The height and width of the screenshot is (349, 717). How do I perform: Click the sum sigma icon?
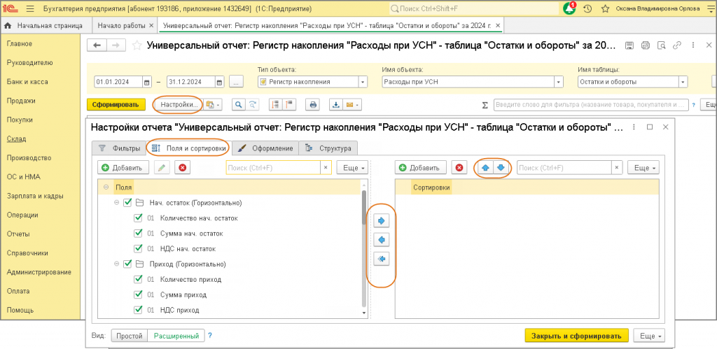pos(485,105)
